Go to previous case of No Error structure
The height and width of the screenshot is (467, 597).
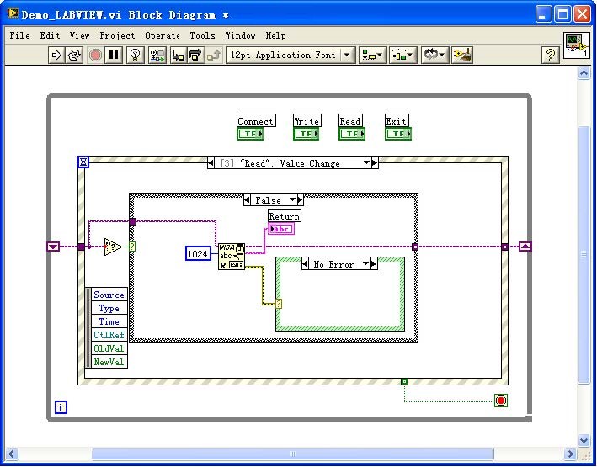(x=305, y=263)
